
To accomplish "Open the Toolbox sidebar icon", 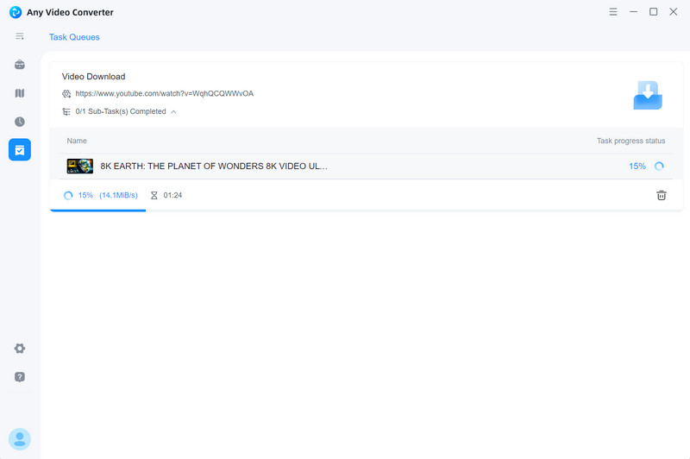I will pyautogui.click(x=20, y=65).
